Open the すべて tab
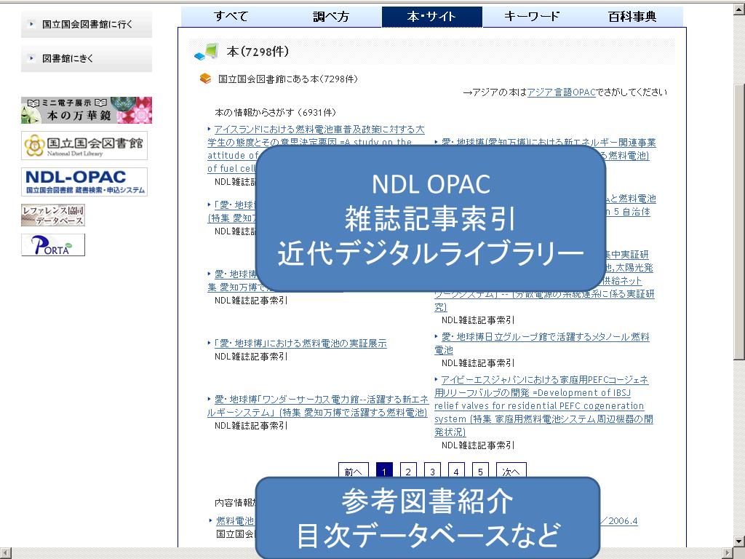The image size is (745, 559). tap(231, 17)
